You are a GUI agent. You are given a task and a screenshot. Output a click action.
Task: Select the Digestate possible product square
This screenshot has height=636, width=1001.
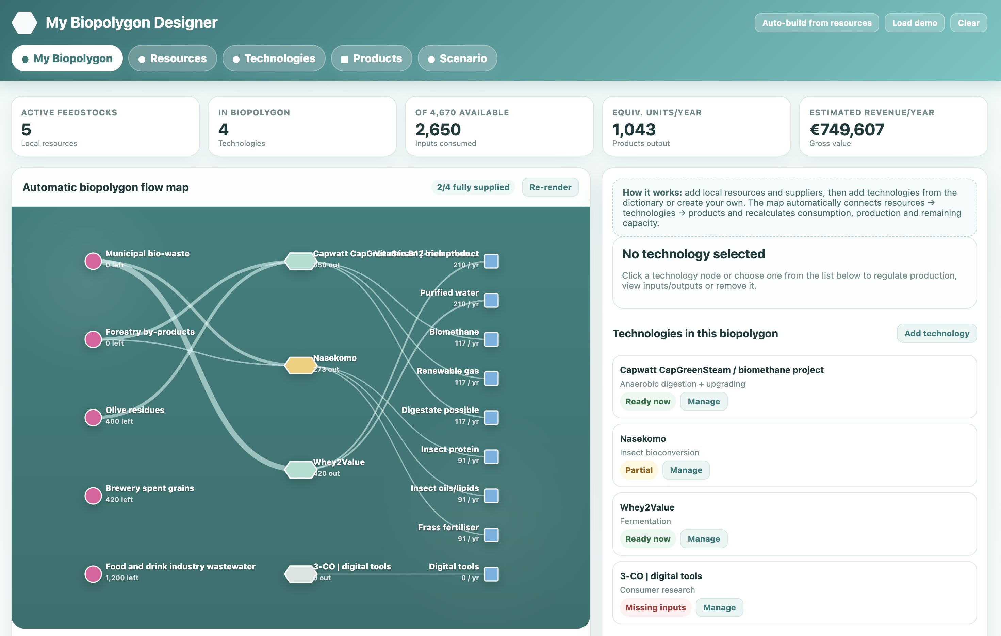click(x=491, y=418)
